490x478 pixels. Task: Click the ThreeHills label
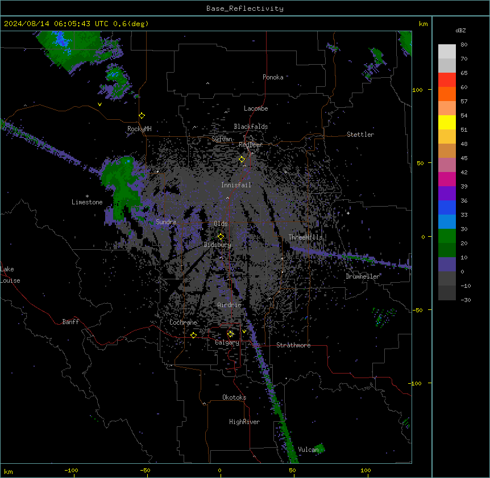tap(305, 237)
